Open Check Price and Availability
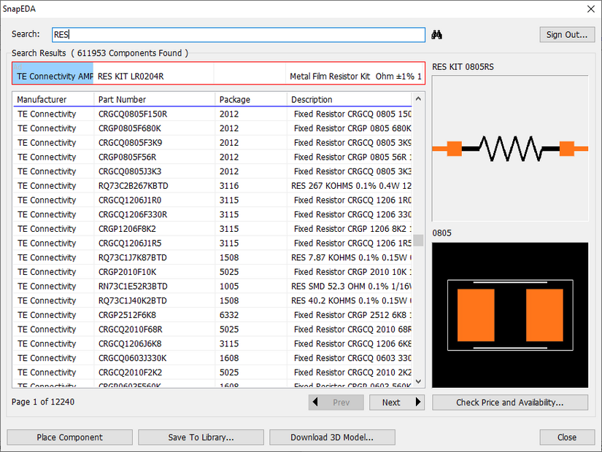Screen dimensions: 602x452 pos(510,402)
